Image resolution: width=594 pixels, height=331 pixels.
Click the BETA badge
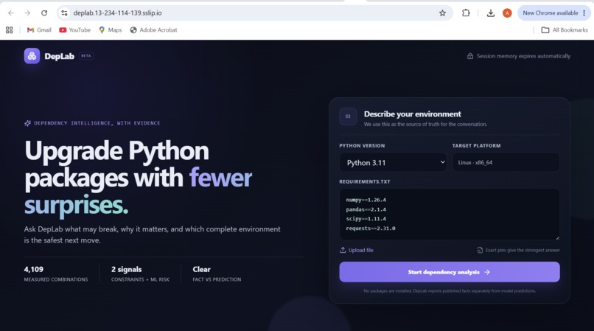(x=86, y=56)
